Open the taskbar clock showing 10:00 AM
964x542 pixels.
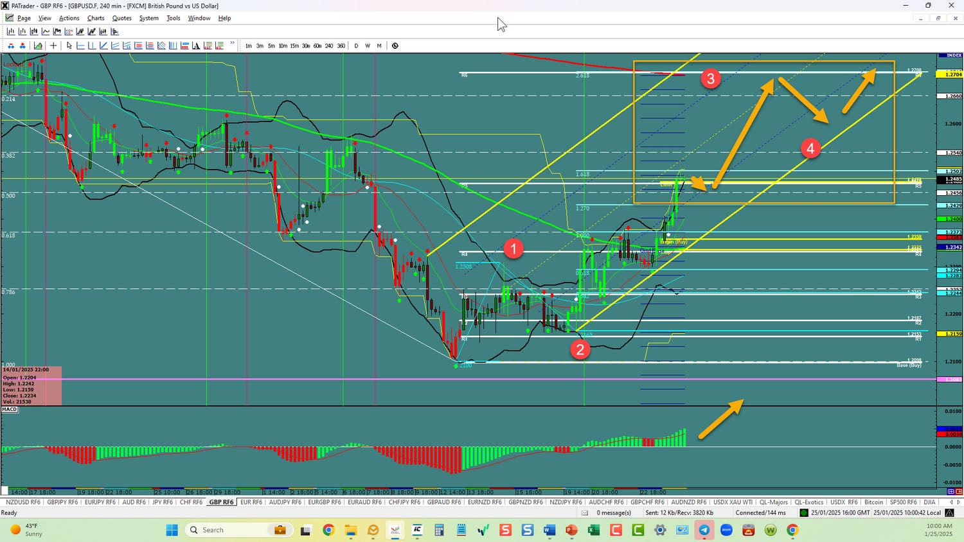(x=939, y=530)
